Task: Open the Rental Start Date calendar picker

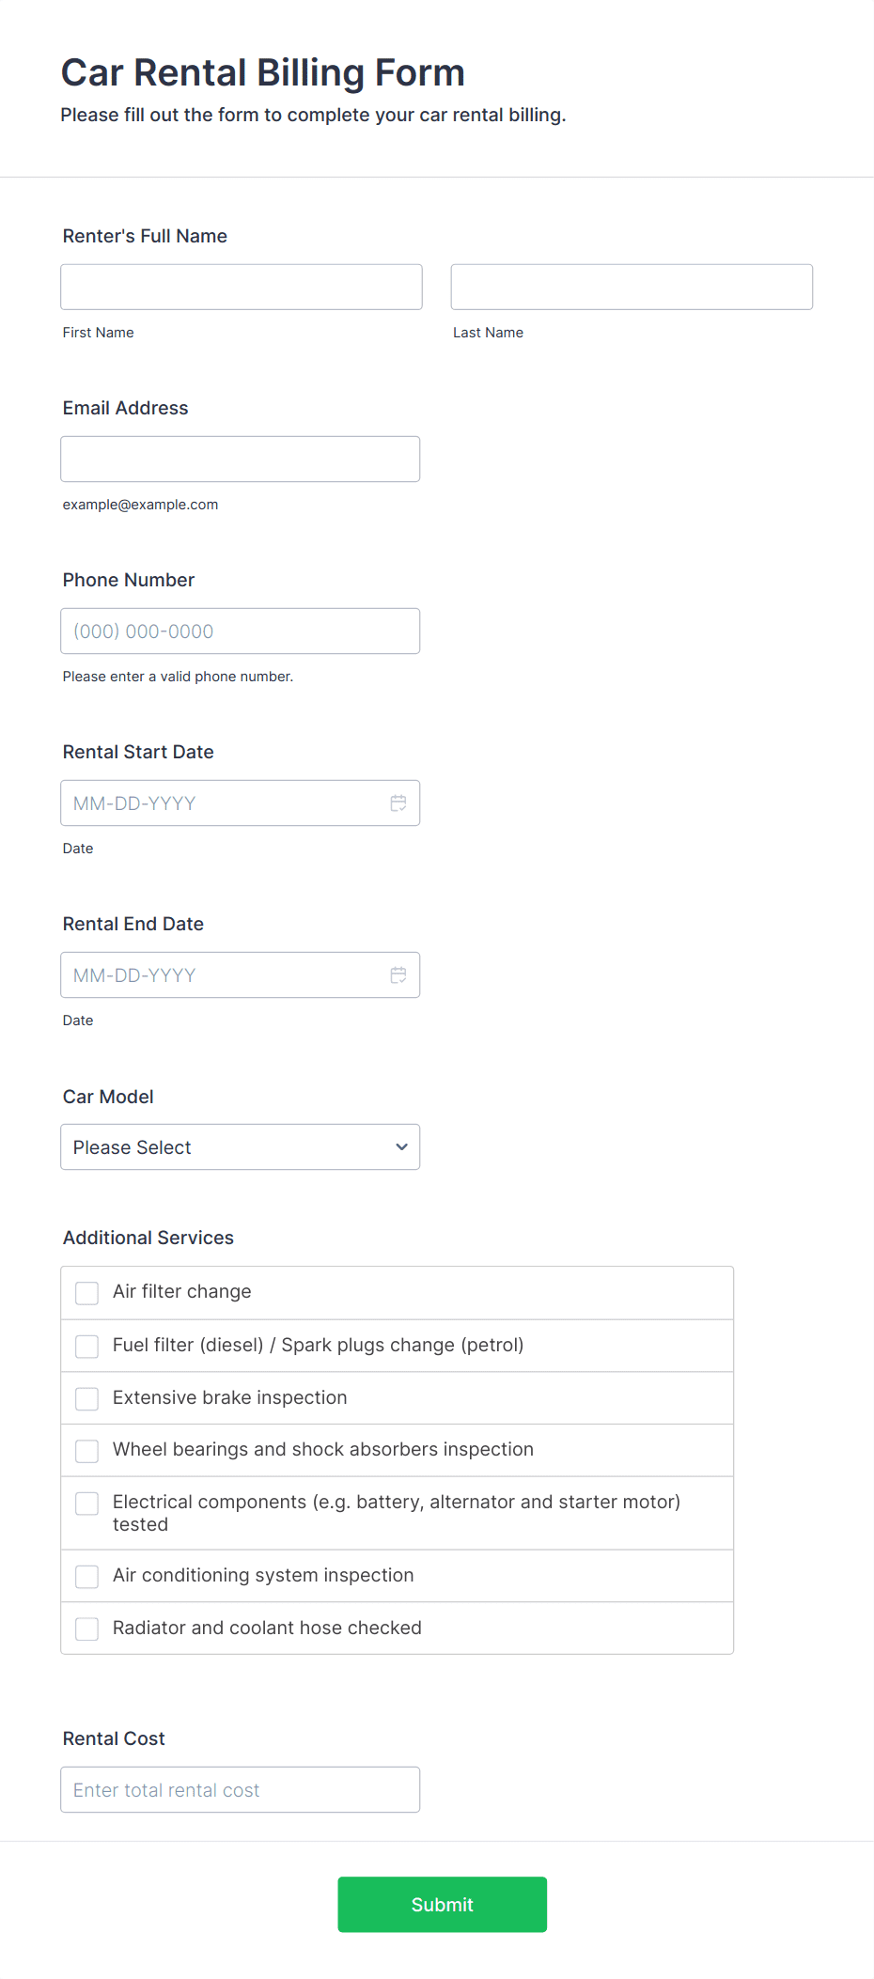Action: pyautogui.click(x=398, y=803)
